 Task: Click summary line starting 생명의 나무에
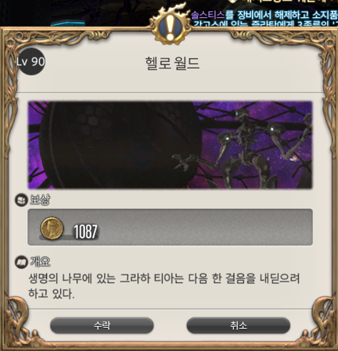pyautogui.click(x=164, y=278)
